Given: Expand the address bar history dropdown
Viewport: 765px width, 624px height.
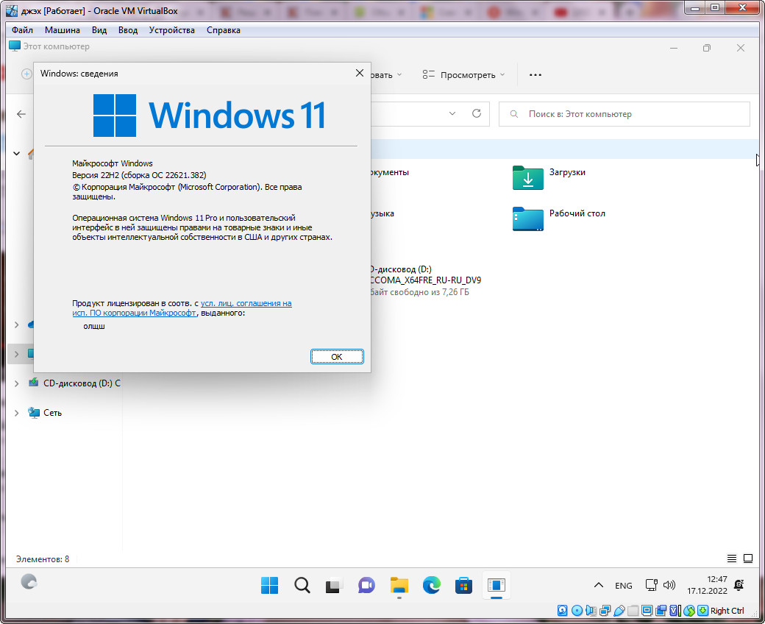Looking at the screenshot, I should pyautogui.click(x=452, y=113).
